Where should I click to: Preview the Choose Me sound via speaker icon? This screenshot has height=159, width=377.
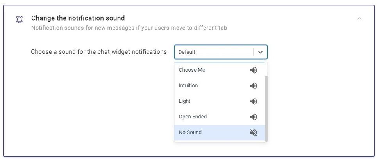pyautogui.click(x=254, y=70)
